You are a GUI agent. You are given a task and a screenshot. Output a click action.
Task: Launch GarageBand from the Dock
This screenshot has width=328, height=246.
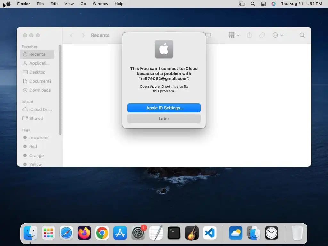pyautogui.click(x=192, y=233)
